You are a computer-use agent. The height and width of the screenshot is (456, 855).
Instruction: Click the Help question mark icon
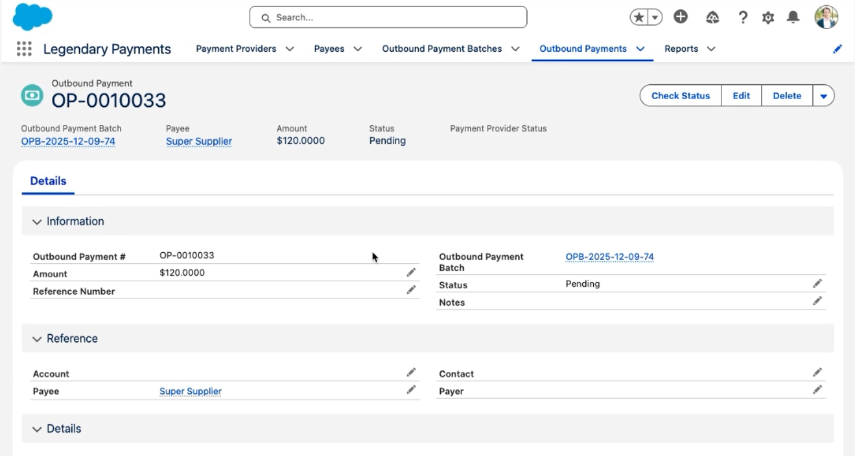pyautogui.click(x=743, y=18)
